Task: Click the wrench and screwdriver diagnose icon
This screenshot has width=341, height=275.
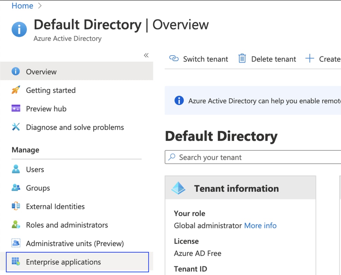Action: pos(16,127)
